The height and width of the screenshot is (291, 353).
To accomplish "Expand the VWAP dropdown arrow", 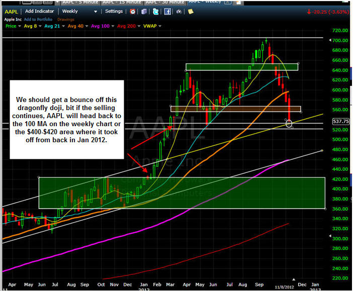I will pos(160,26).
